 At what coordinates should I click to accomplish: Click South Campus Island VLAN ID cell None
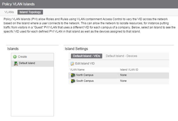[123, 81]
